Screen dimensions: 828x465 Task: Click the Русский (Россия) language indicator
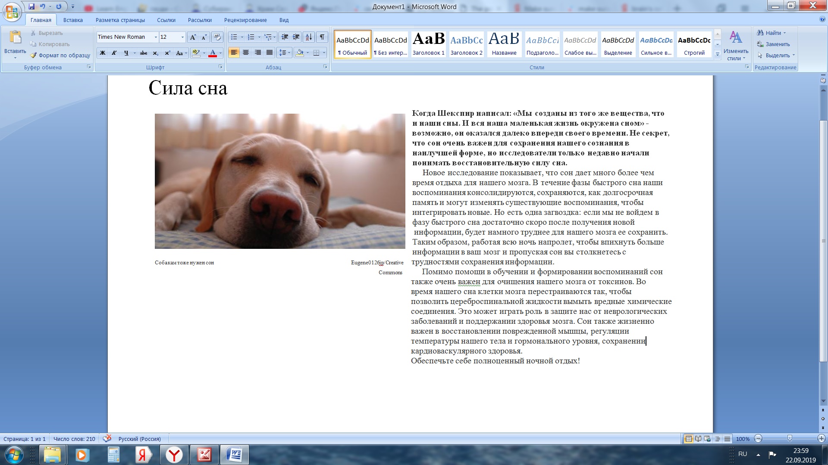(140, 439)
